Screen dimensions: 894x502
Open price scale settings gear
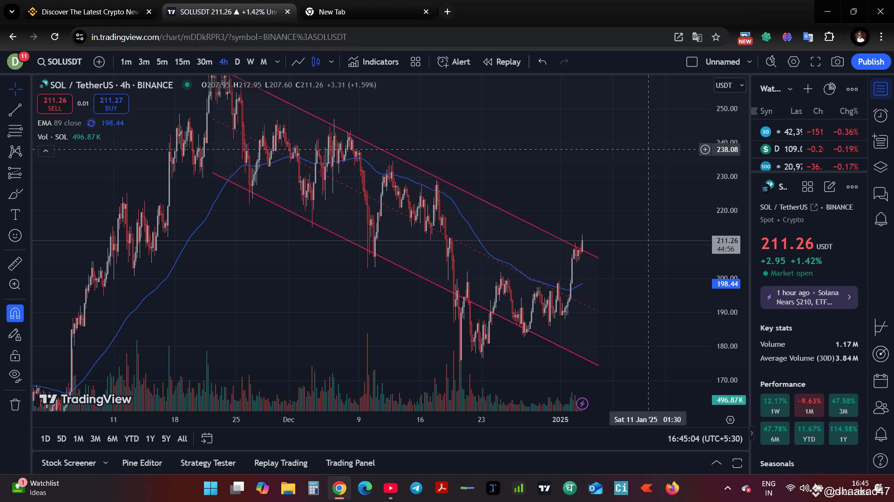click(x=730, y=420)
